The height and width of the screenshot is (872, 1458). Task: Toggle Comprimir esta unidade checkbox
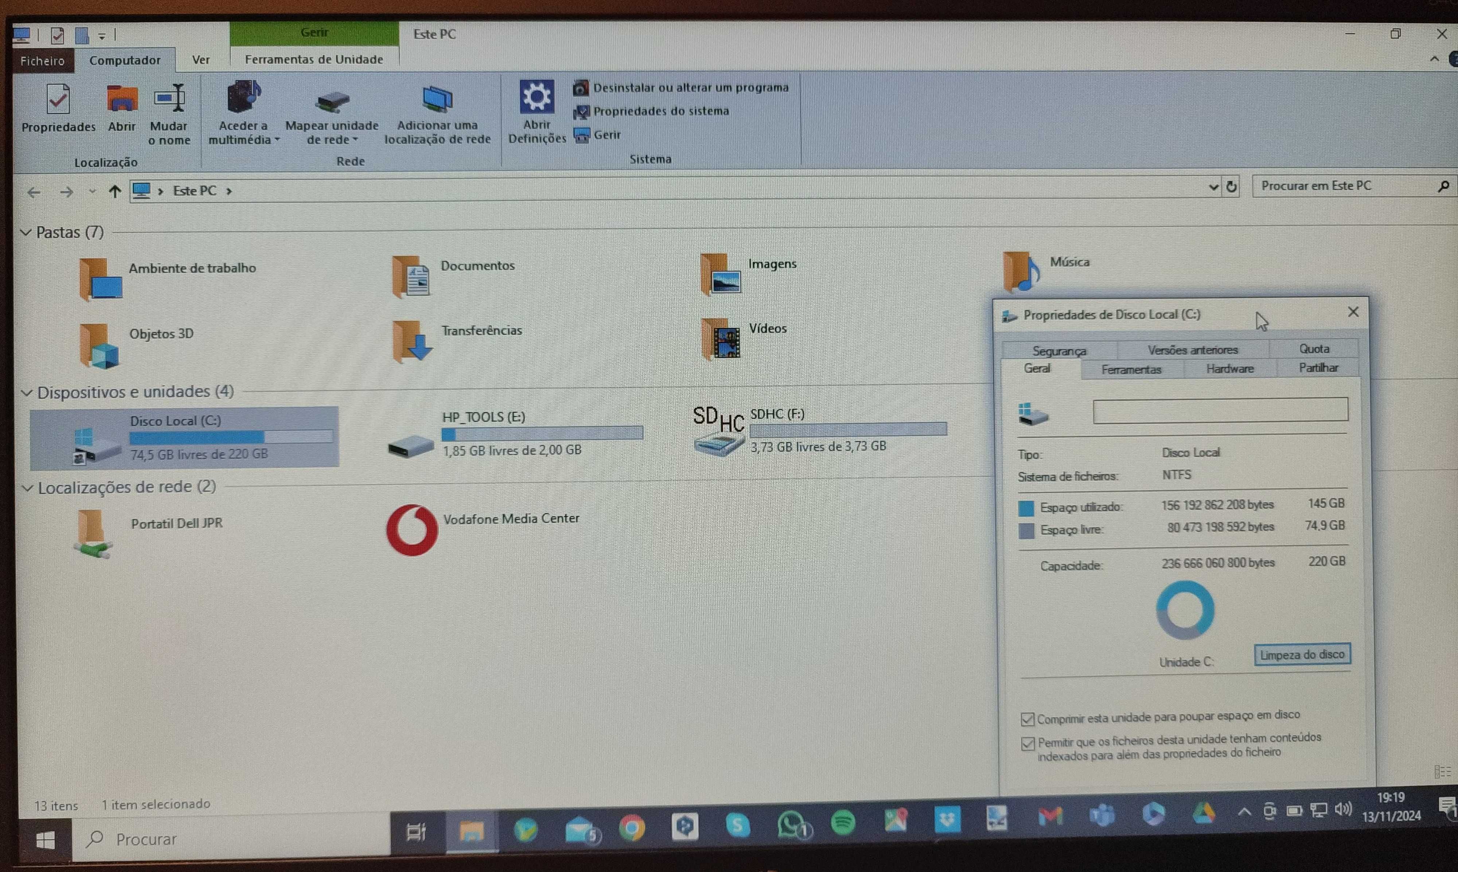pyautogui.click(x=1027, y=719)
